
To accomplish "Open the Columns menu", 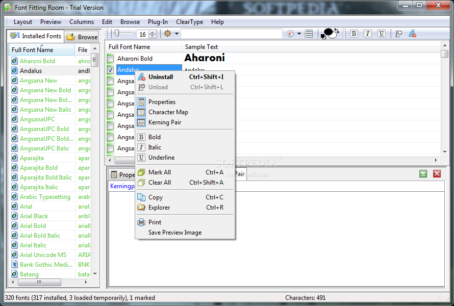I will [x=82, y=22].
